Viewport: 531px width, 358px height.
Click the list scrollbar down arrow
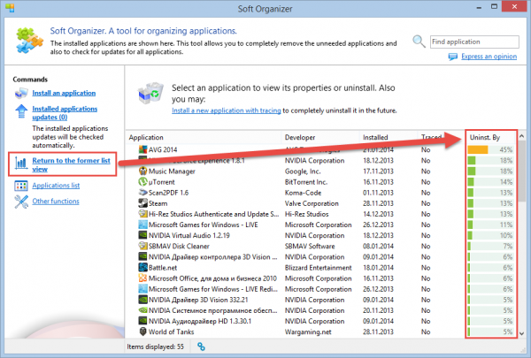(x=522, y=333)
